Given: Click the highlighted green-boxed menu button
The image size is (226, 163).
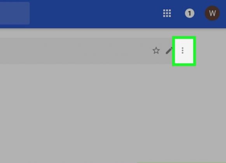Looking at the screenshot, I should (x=184, y=51).
